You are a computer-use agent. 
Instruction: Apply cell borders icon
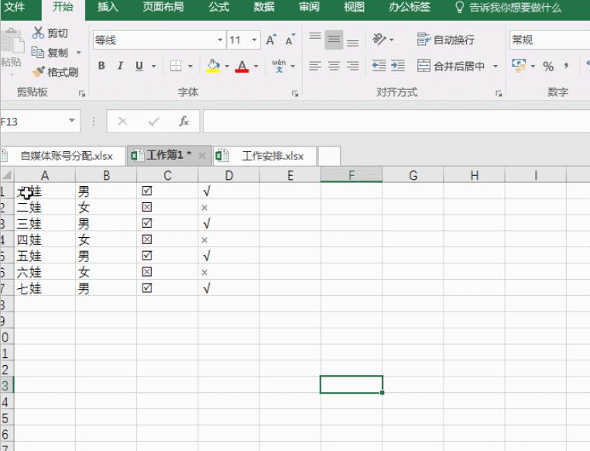(x=176, y=66)
